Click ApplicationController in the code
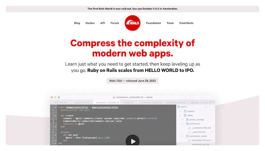This screenshot has height=151, width=265. [x=105, y=107]
